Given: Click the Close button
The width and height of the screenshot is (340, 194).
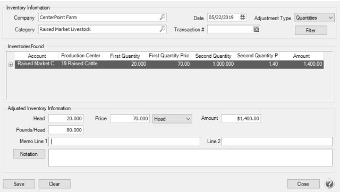Looking at the screenshot, I should click(x=303, y=184).
